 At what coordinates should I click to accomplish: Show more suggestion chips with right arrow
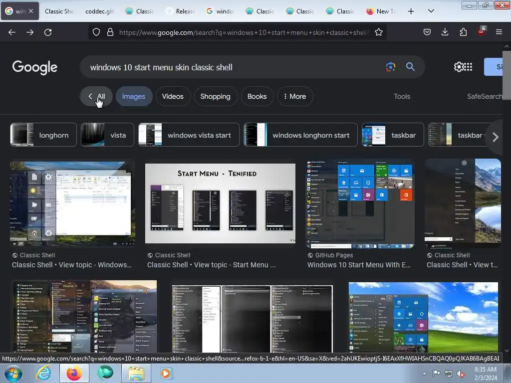tap(496, 137)
